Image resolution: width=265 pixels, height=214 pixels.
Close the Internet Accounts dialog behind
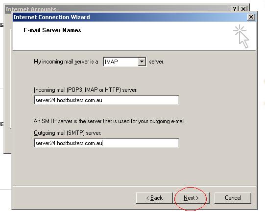(243, 9)
